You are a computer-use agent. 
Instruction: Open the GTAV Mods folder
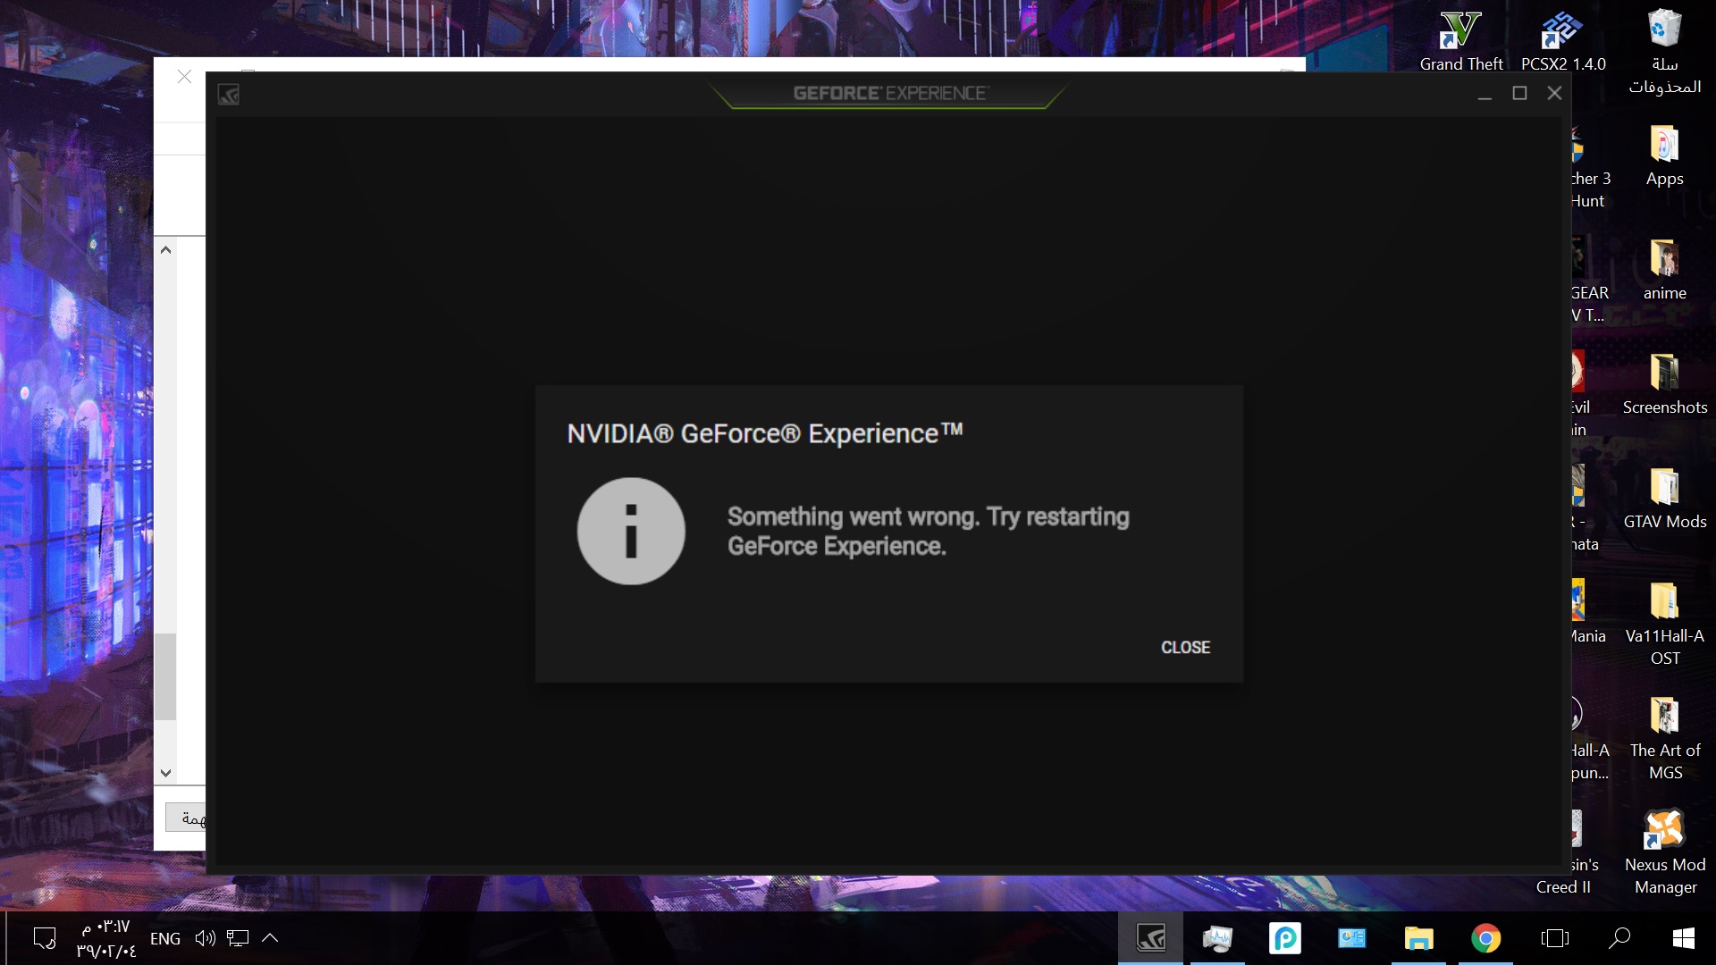coord(1665,499)
